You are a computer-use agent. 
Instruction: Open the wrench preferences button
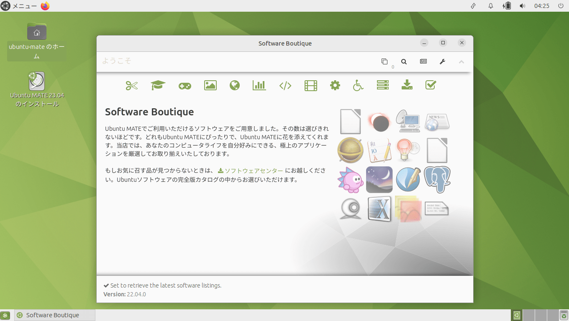(x=442, y=61)
